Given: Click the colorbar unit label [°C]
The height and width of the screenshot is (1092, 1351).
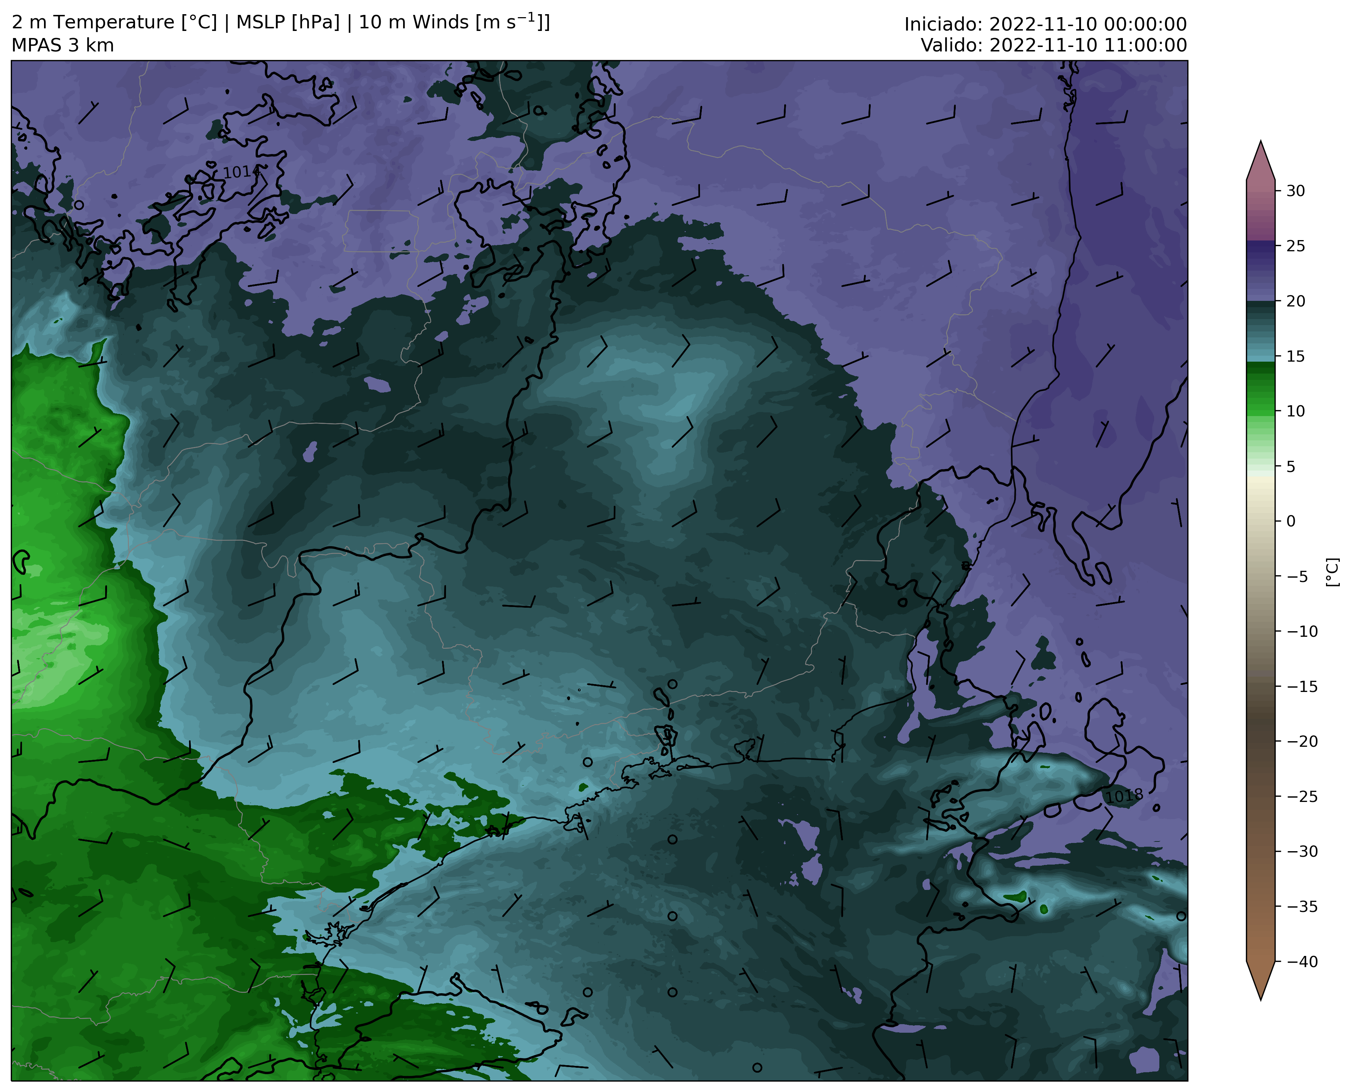Looking at the screenshot, I should coord(1332,572).
